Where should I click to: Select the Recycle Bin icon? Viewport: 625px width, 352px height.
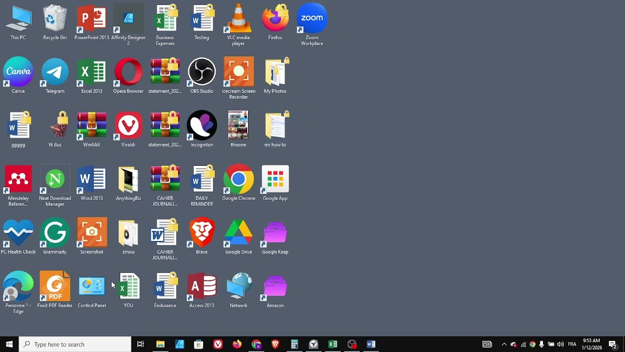pyautogui.click(x=55, y=22)
